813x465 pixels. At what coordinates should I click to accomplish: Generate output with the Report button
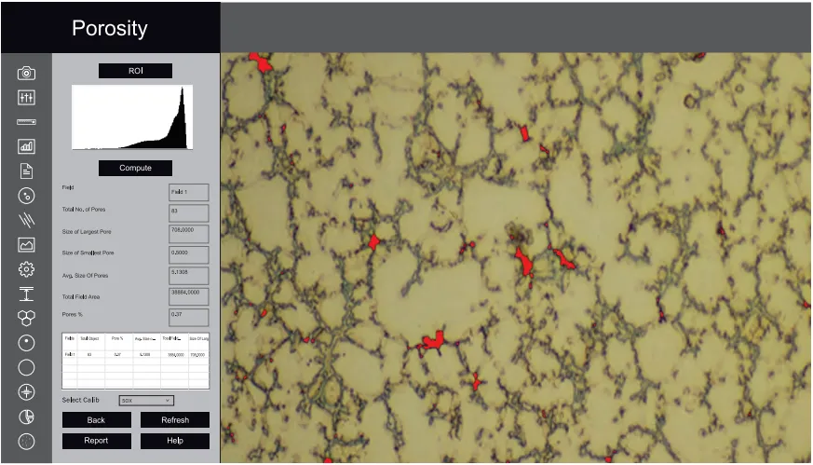pos(97,441)
